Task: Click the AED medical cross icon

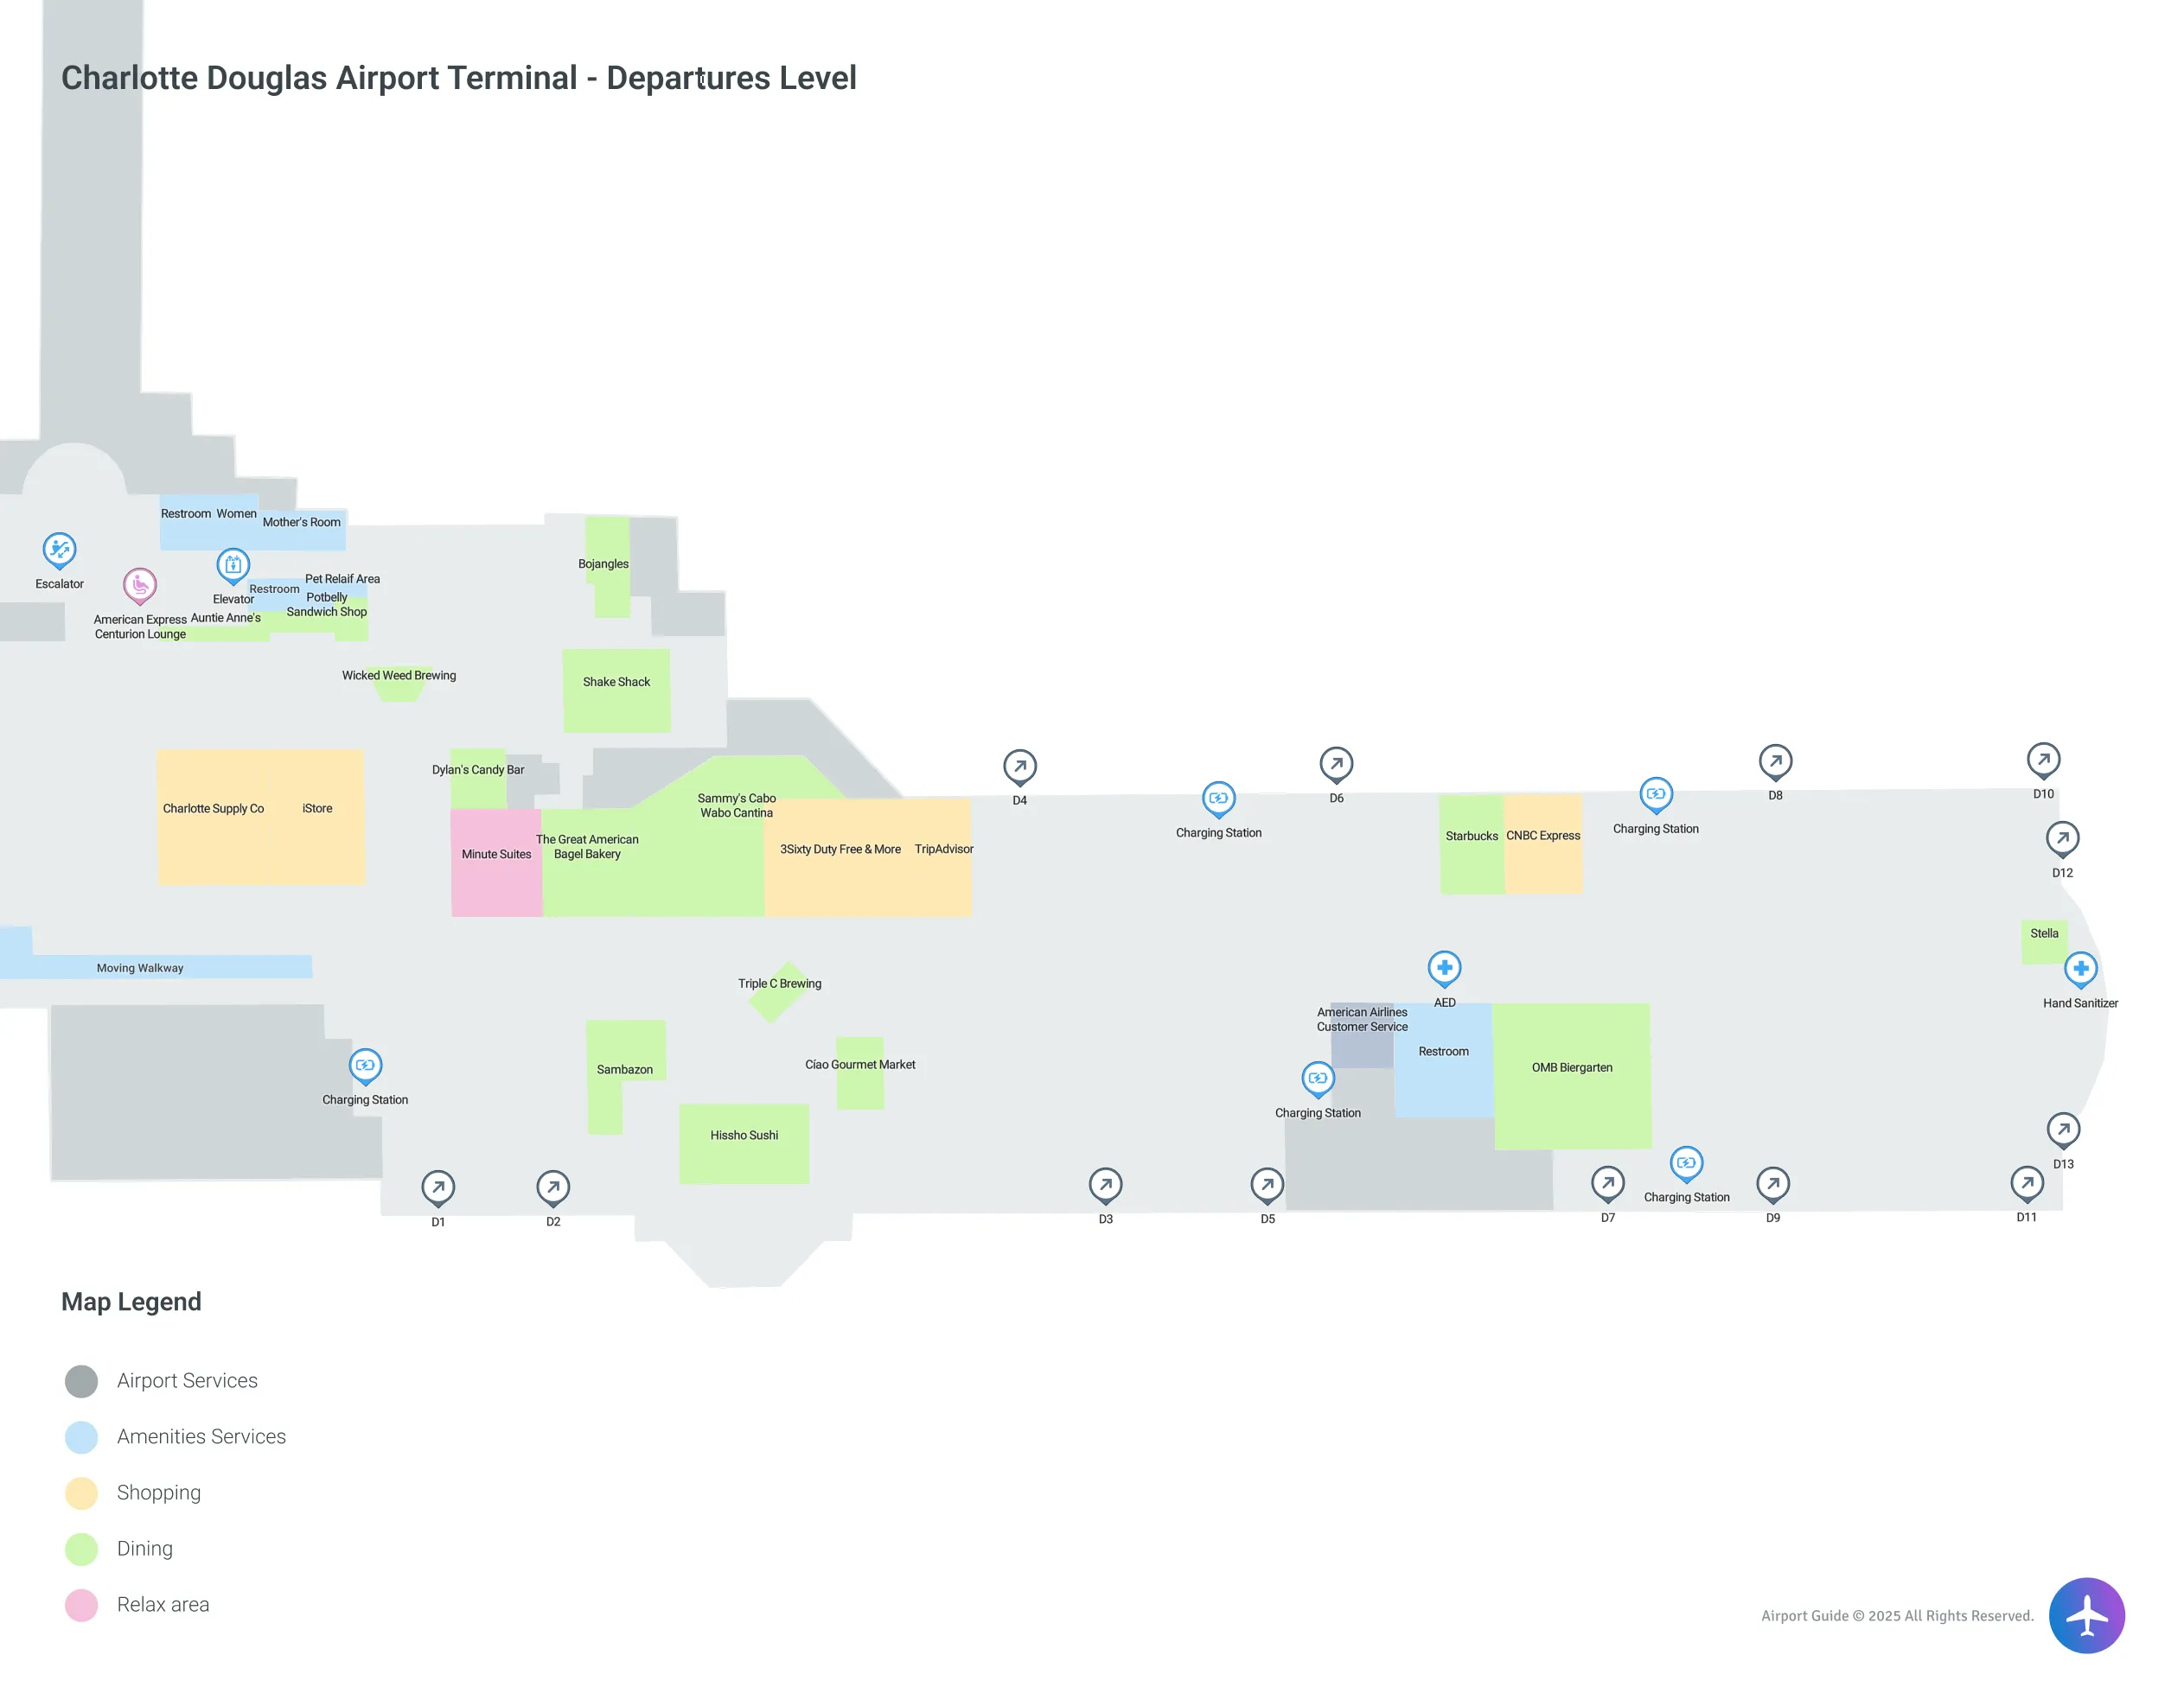Action: click(1444, 969)
